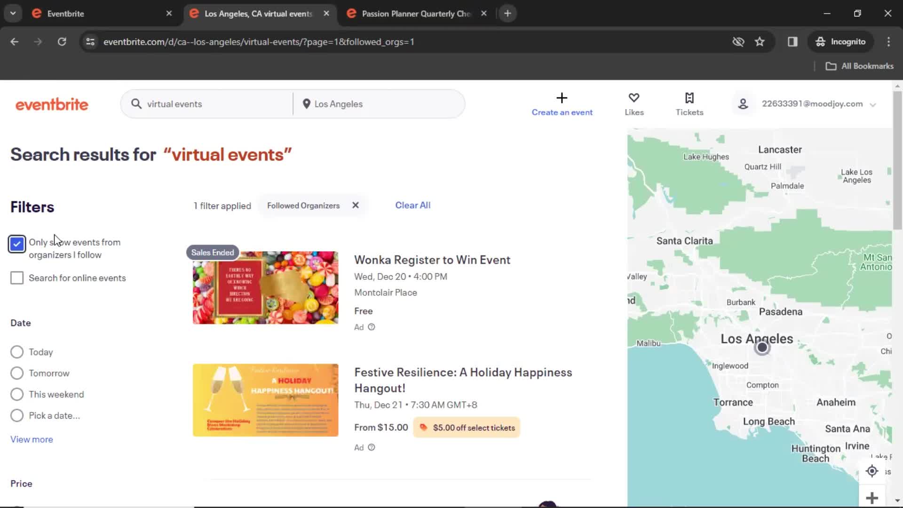Screen dimensions: 903x508
Task: Open Tickets via ticket icon
Action: click(689, 98)
